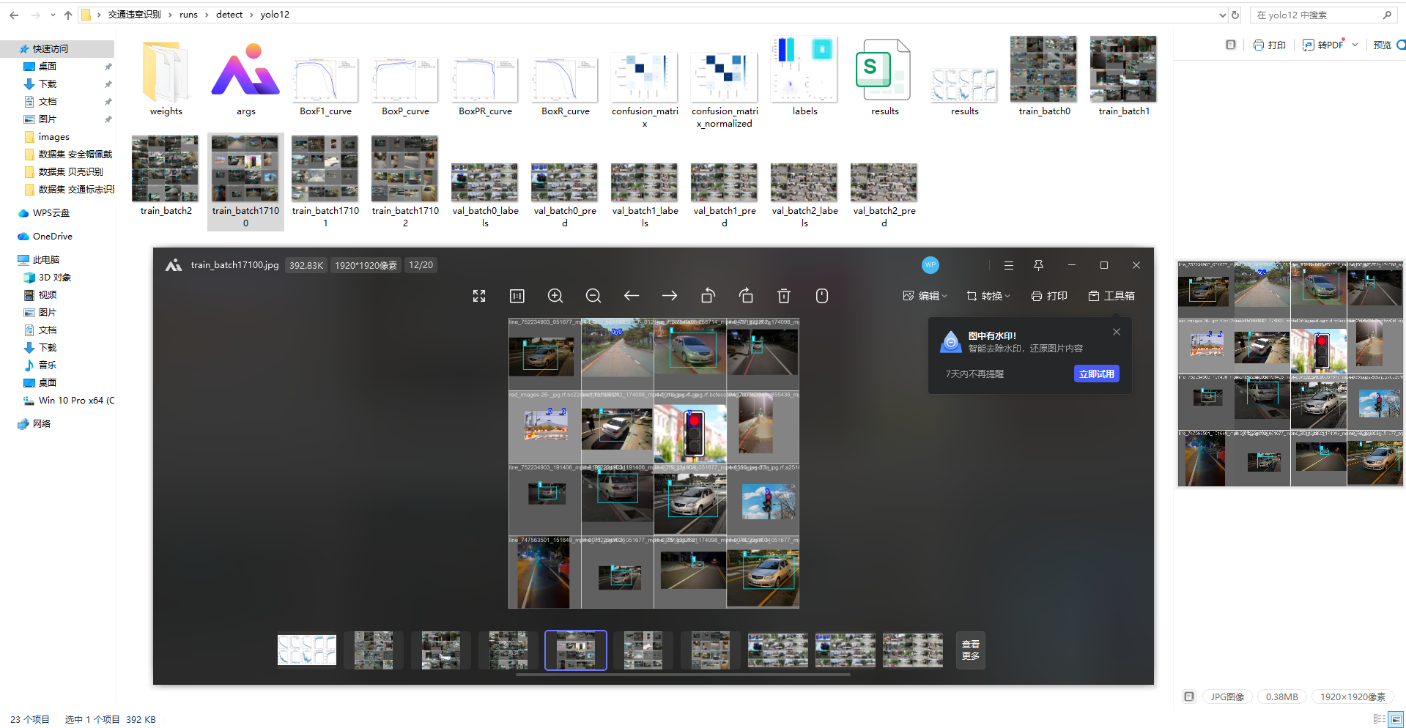Switch to details view in status bar
The width and height of the screenshot is (1406, 728).
[1379, 719]
